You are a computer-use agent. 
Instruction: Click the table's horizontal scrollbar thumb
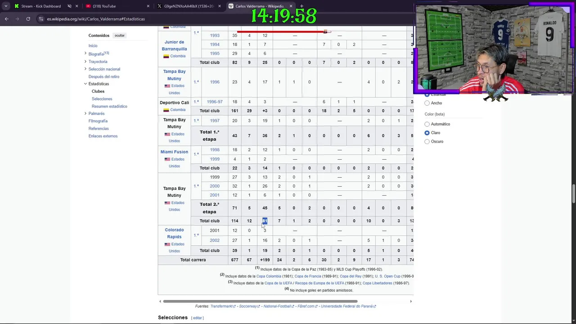coord(260,301)
